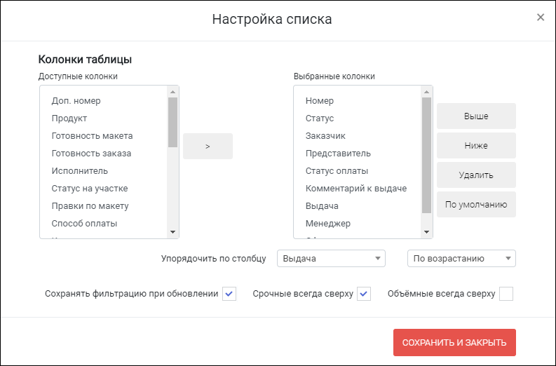Open the По возрастанию sort order dropdown

tap(461, 259)
